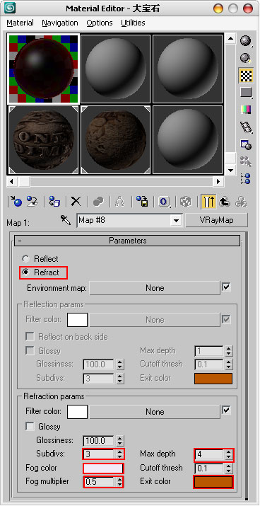Toggle the Refraction Filter color map checkbox
260x506 pixels.
[x=227, y=410]
